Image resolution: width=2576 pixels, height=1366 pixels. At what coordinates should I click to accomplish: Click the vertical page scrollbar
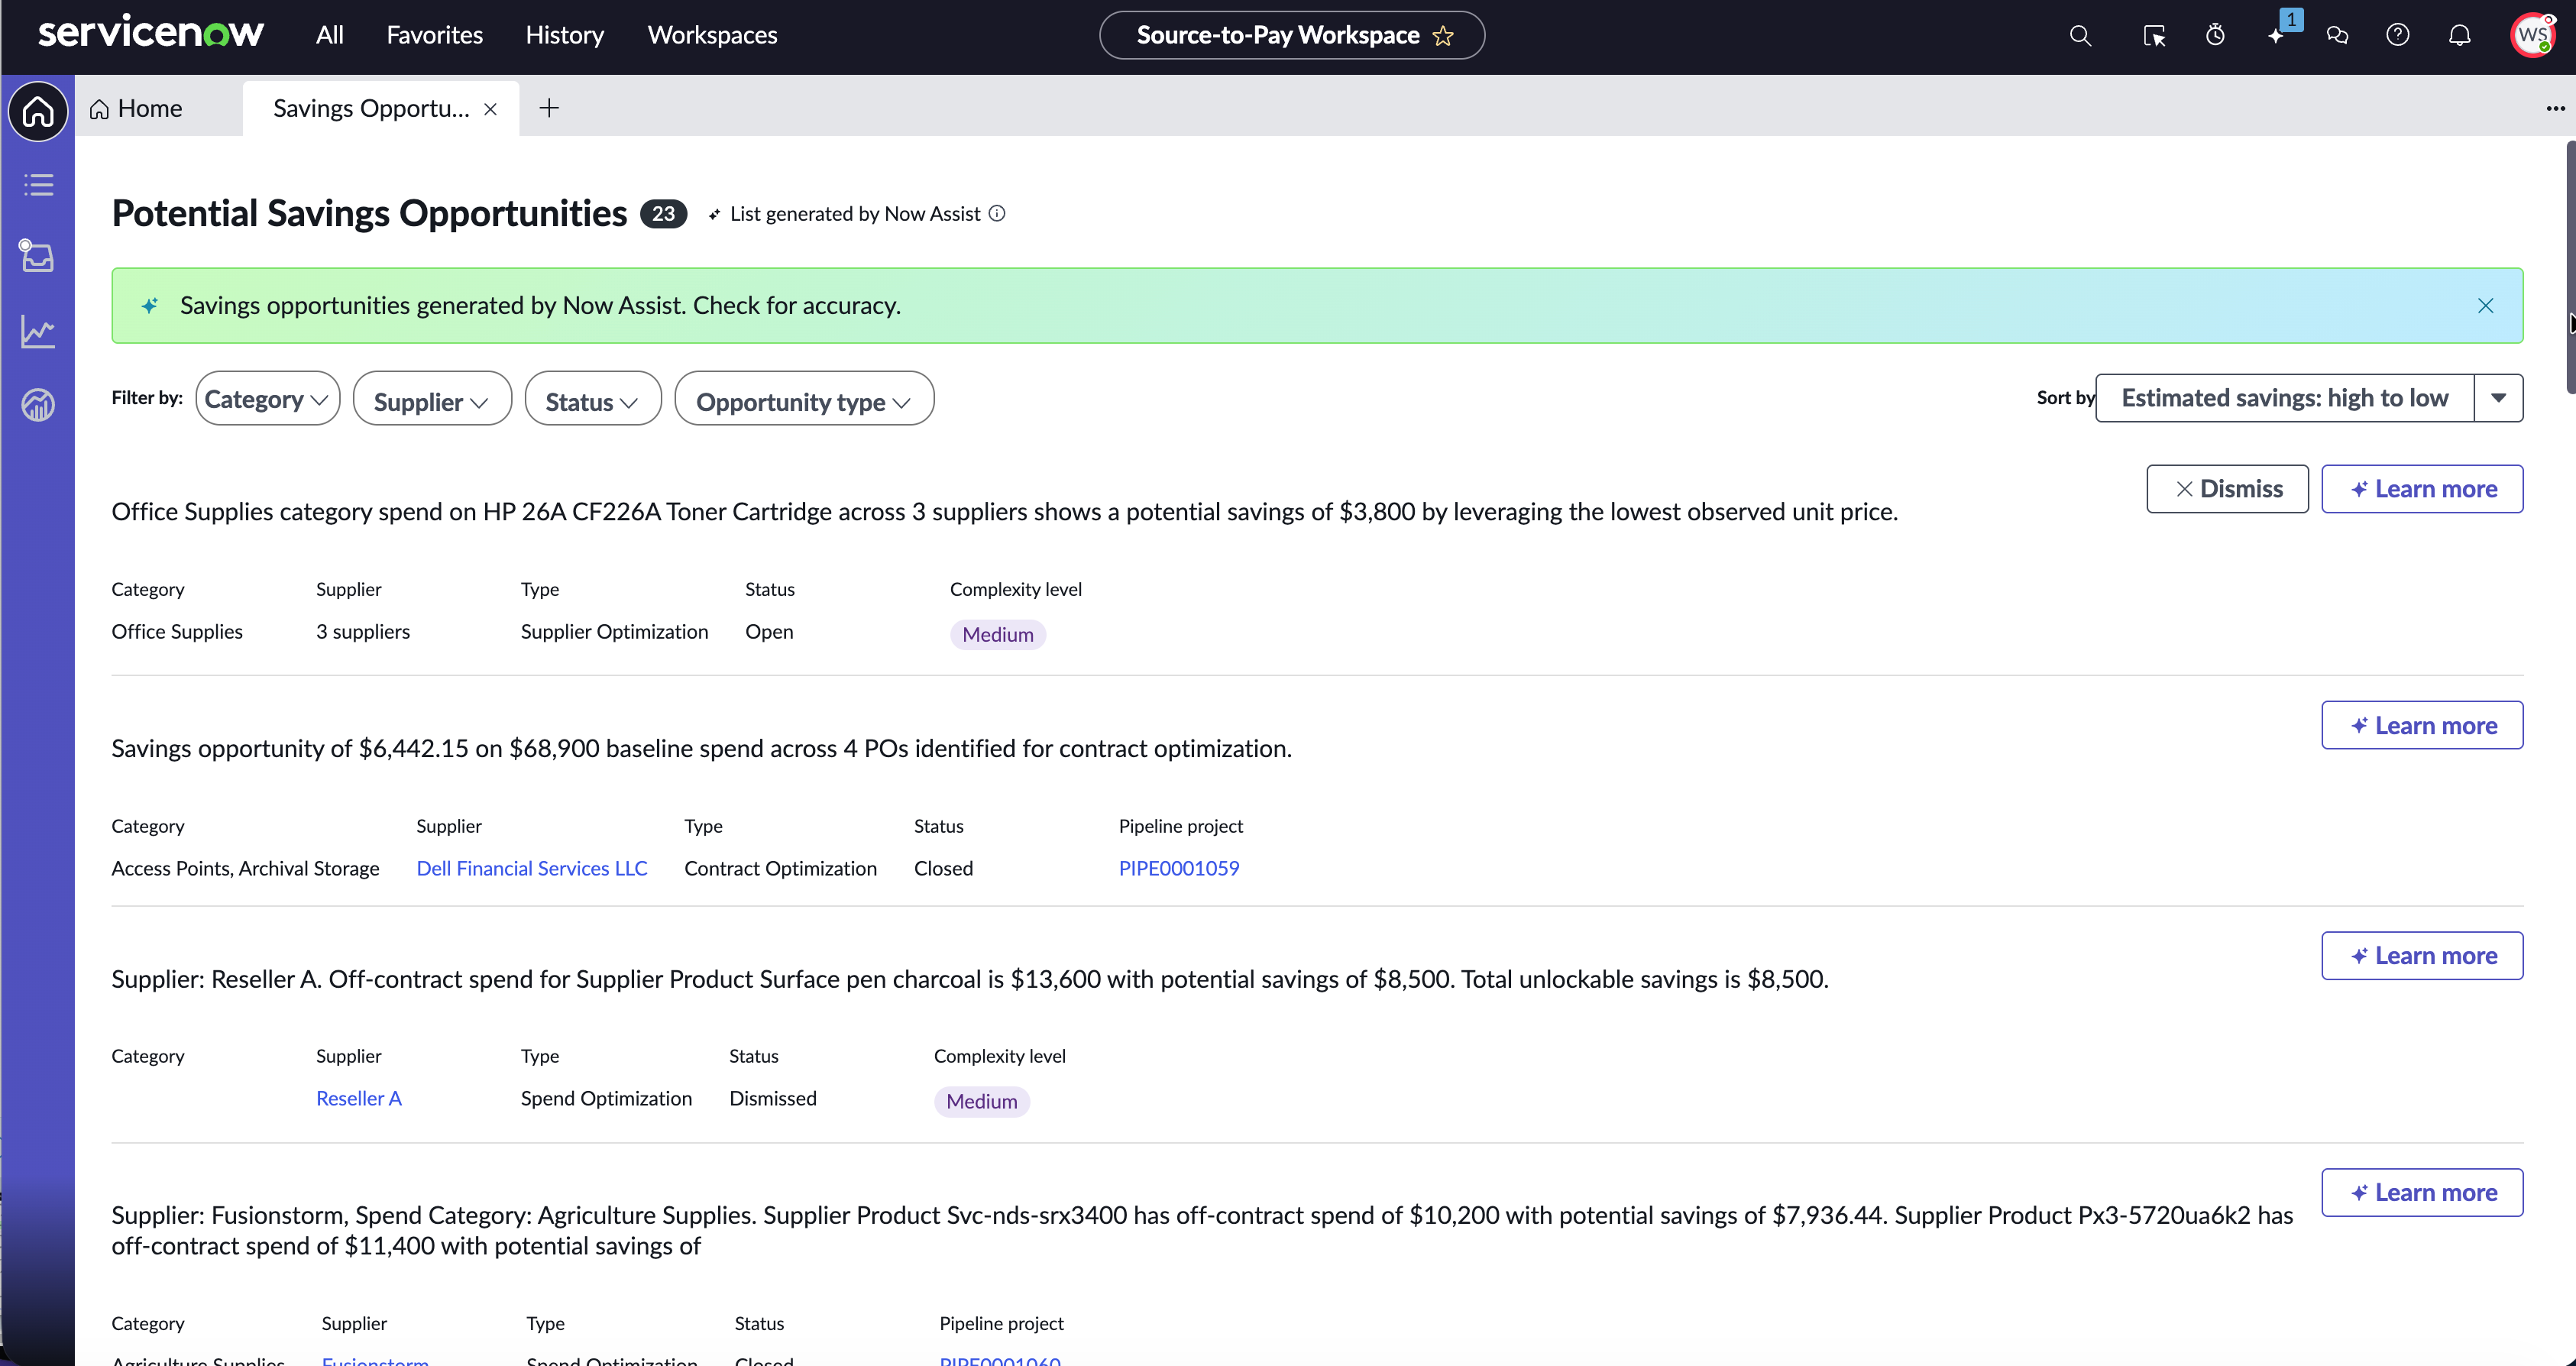point(2570,267)
